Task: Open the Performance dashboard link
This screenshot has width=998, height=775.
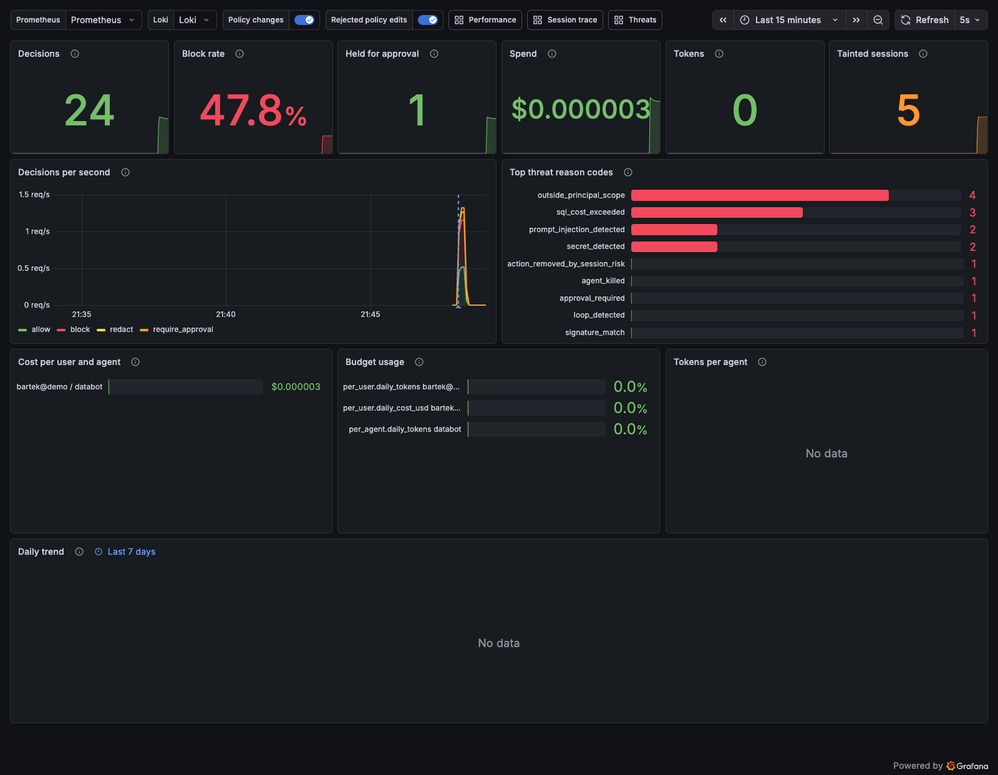Action: coord(485,20)
